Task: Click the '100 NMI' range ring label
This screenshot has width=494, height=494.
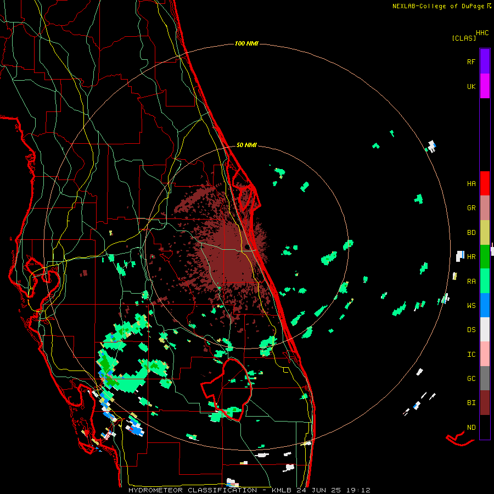Action: coord(246,43)
